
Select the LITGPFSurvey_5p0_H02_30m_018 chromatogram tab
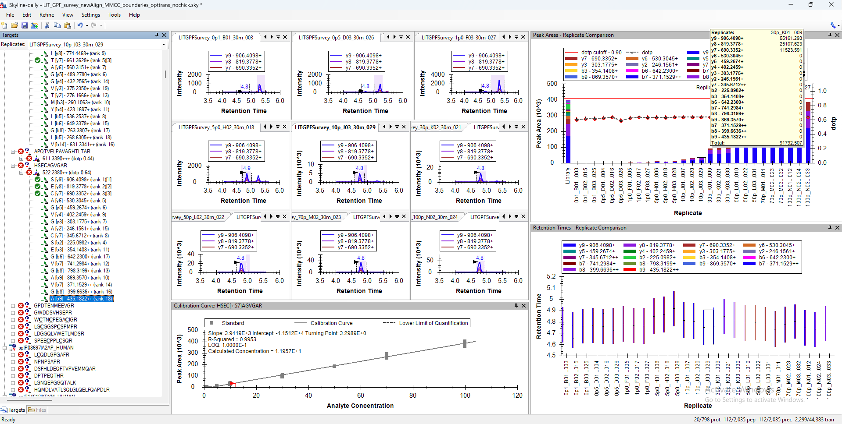pos(216,127)
